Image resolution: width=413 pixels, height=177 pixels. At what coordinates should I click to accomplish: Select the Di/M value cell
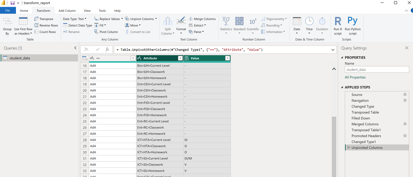click(207, 158)
